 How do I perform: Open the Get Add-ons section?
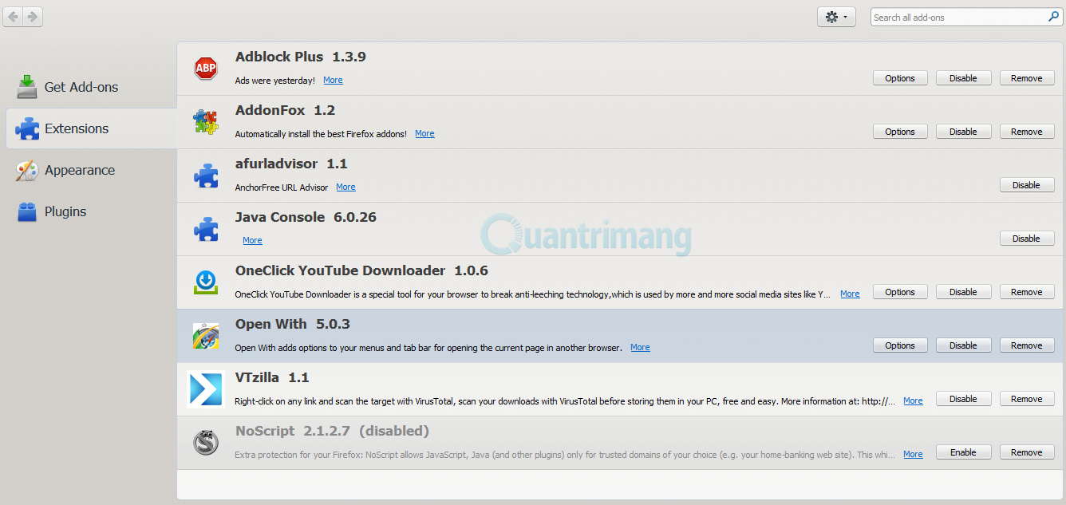91,87
